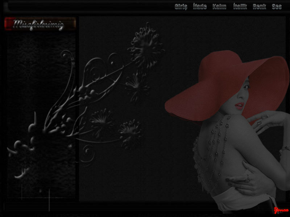Screen dimensions: 290x217
Task: Select the Misafirlerimiz header tab
Action: pyautogui.click(x=40, y=24)
